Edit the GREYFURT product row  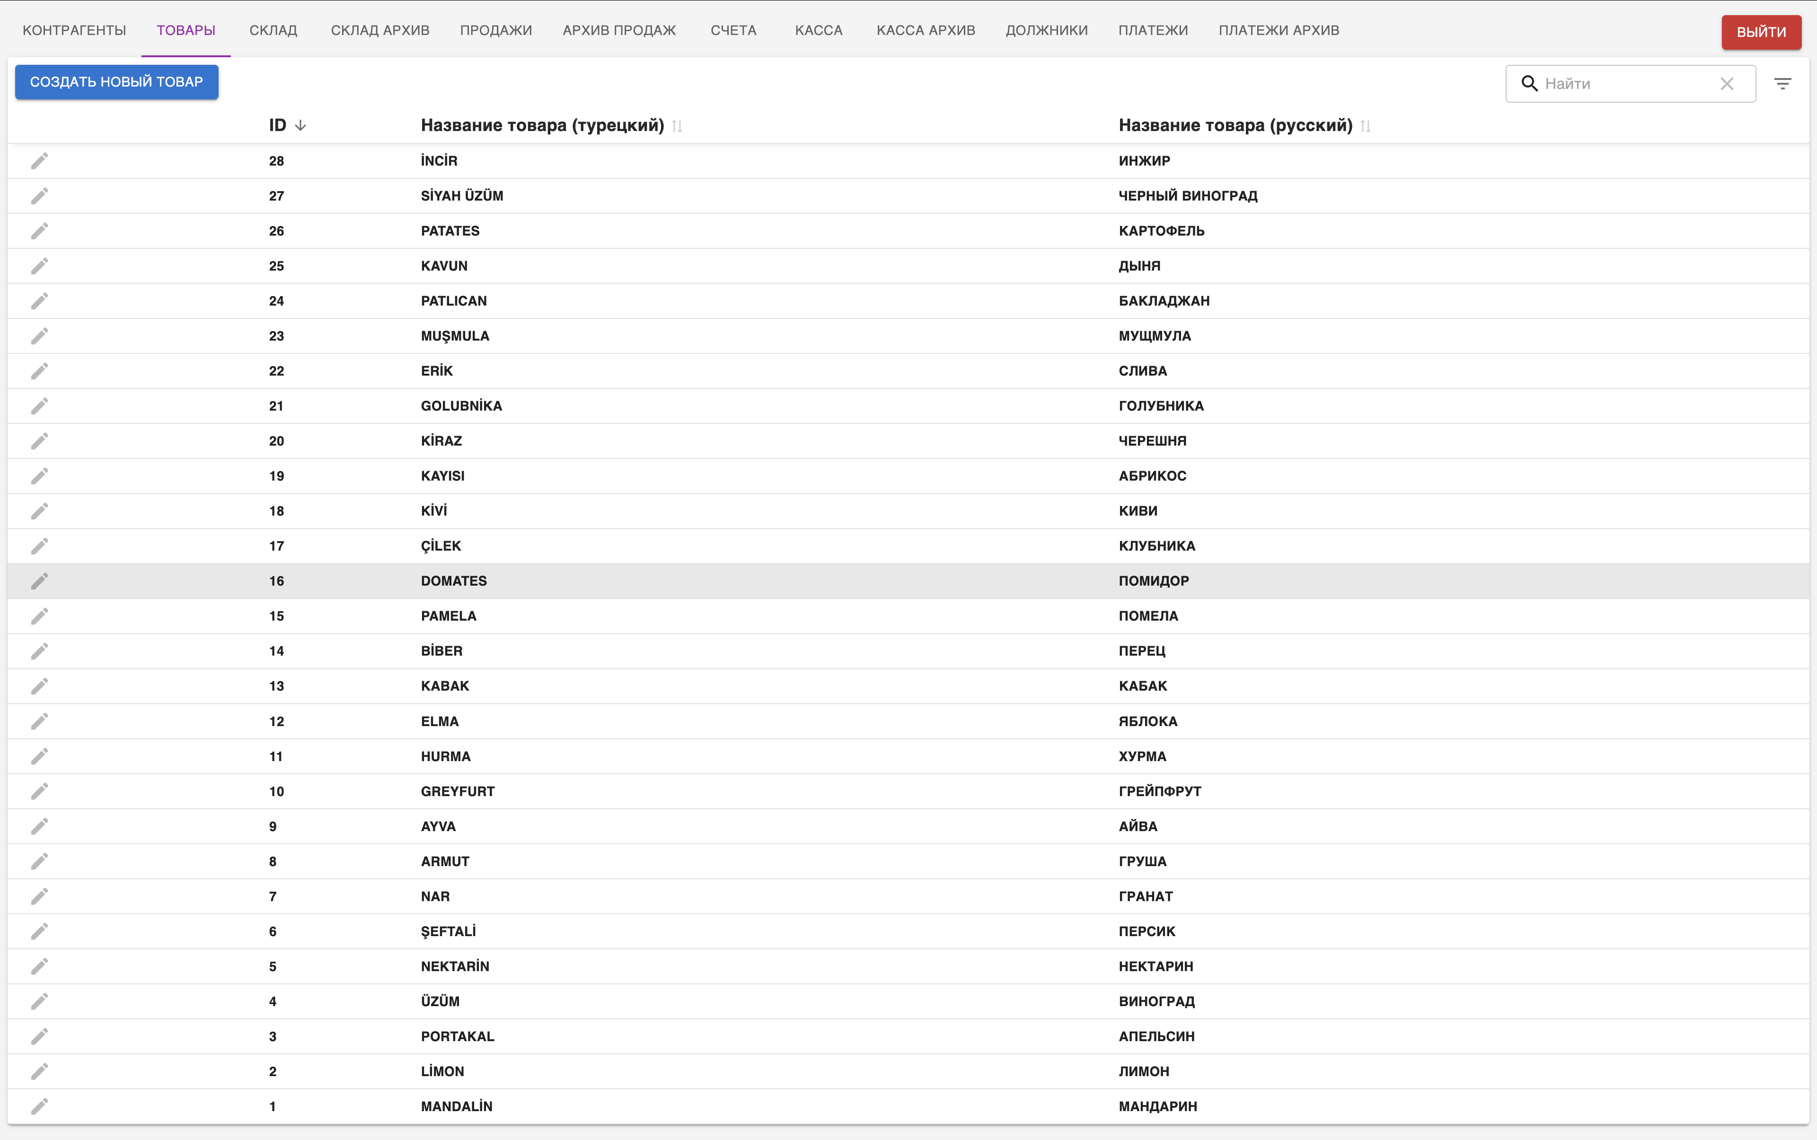39,791
